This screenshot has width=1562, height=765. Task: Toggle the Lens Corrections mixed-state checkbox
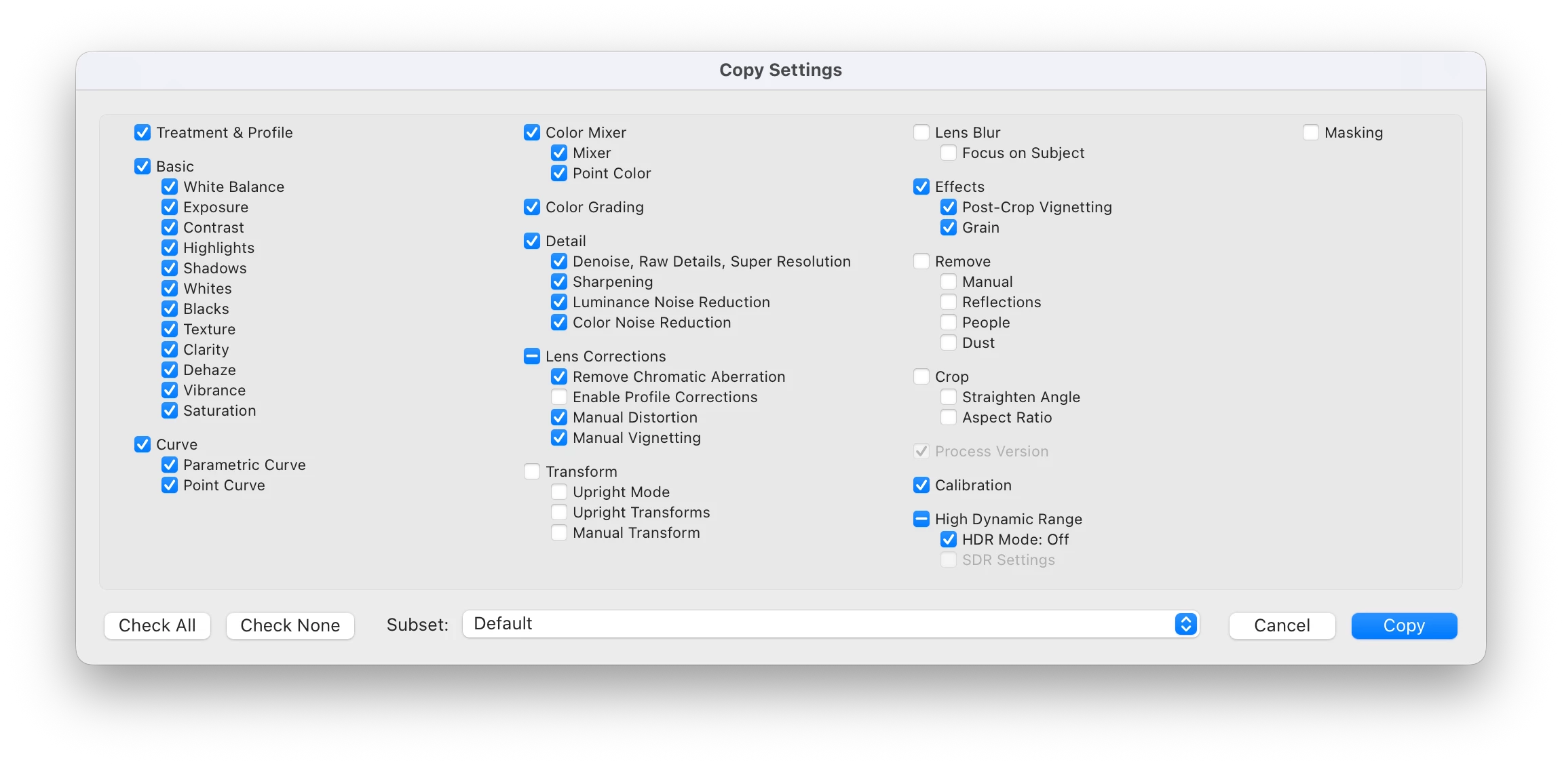pyautogui.click(x=532, y=357)
